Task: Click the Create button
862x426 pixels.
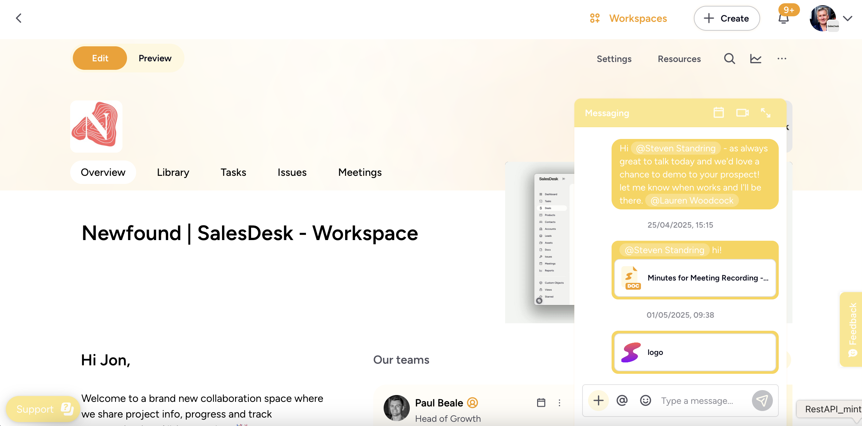Action: pyautogui.click(x=726, y=18)
